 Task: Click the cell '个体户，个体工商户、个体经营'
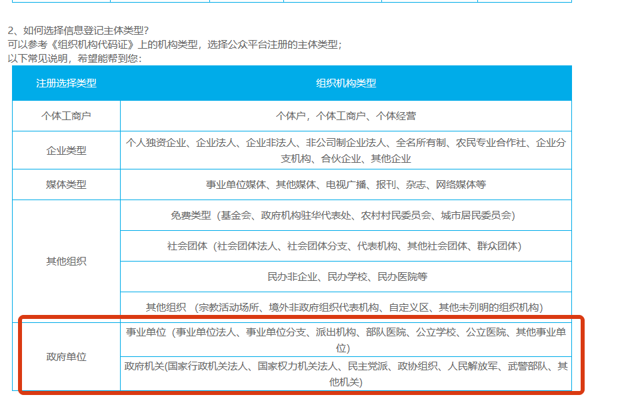click(346, 116)
